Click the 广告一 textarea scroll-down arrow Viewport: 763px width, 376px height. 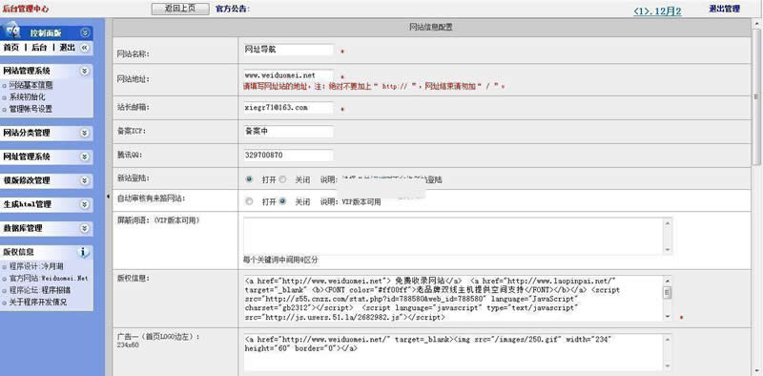point(668,366)
